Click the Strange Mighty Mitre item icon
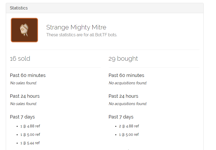Viewport: 216px width, 150px height. click(24, 30)
